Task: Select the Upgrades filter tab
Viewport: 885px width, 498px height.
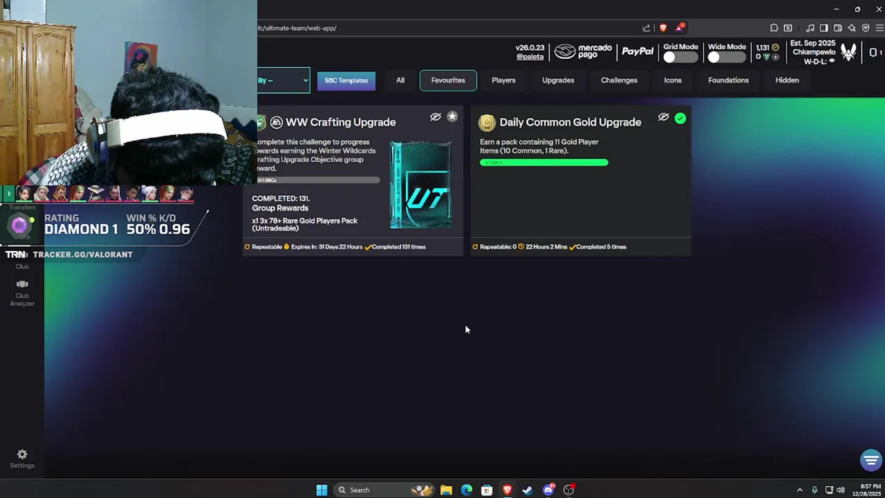Action: pyautogui.click(x=558, y=80)
